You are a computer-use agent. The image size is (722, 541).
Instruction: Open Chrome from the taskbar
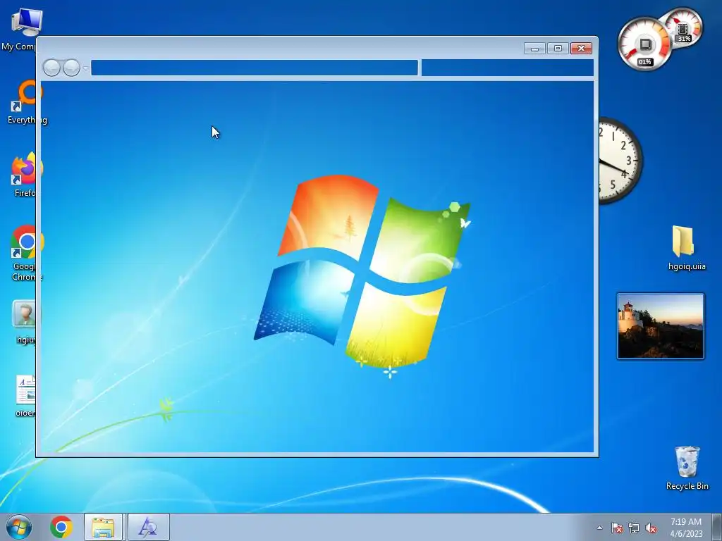tap(61, 527)
